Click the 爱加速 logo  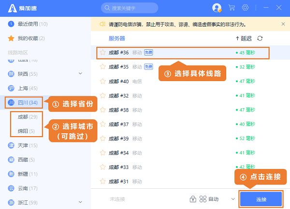(22, 8)
